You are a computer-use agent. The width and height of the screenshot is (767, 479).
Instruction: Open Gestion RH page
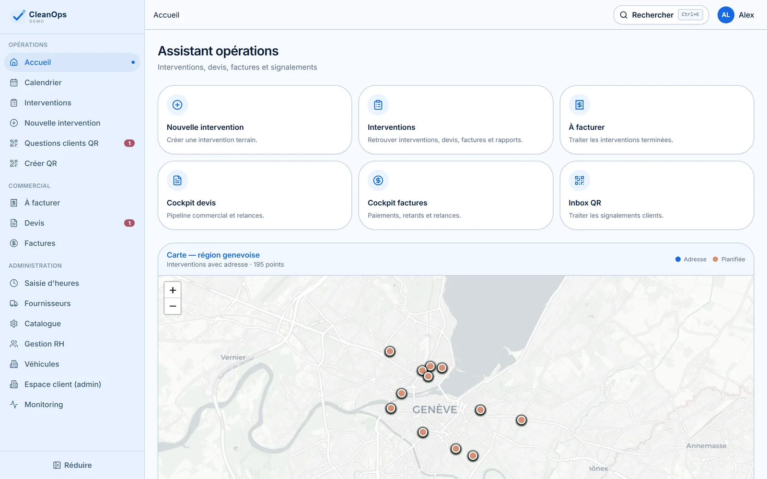pos(72,344)
